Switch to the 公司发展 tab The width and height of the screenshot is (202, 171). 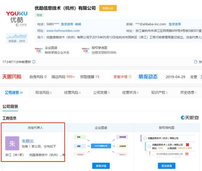101,92
